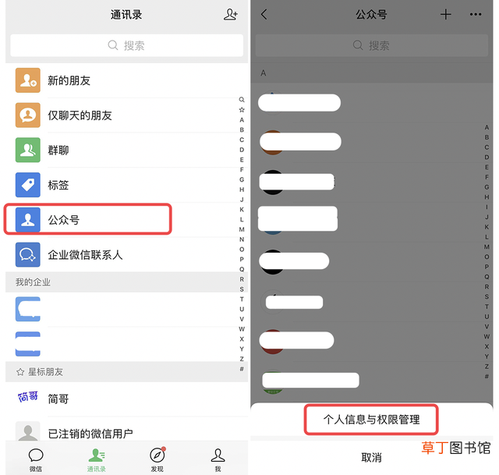
Task: Open first enterprise icon under 我的企业
Action: (x=28, y=309)
